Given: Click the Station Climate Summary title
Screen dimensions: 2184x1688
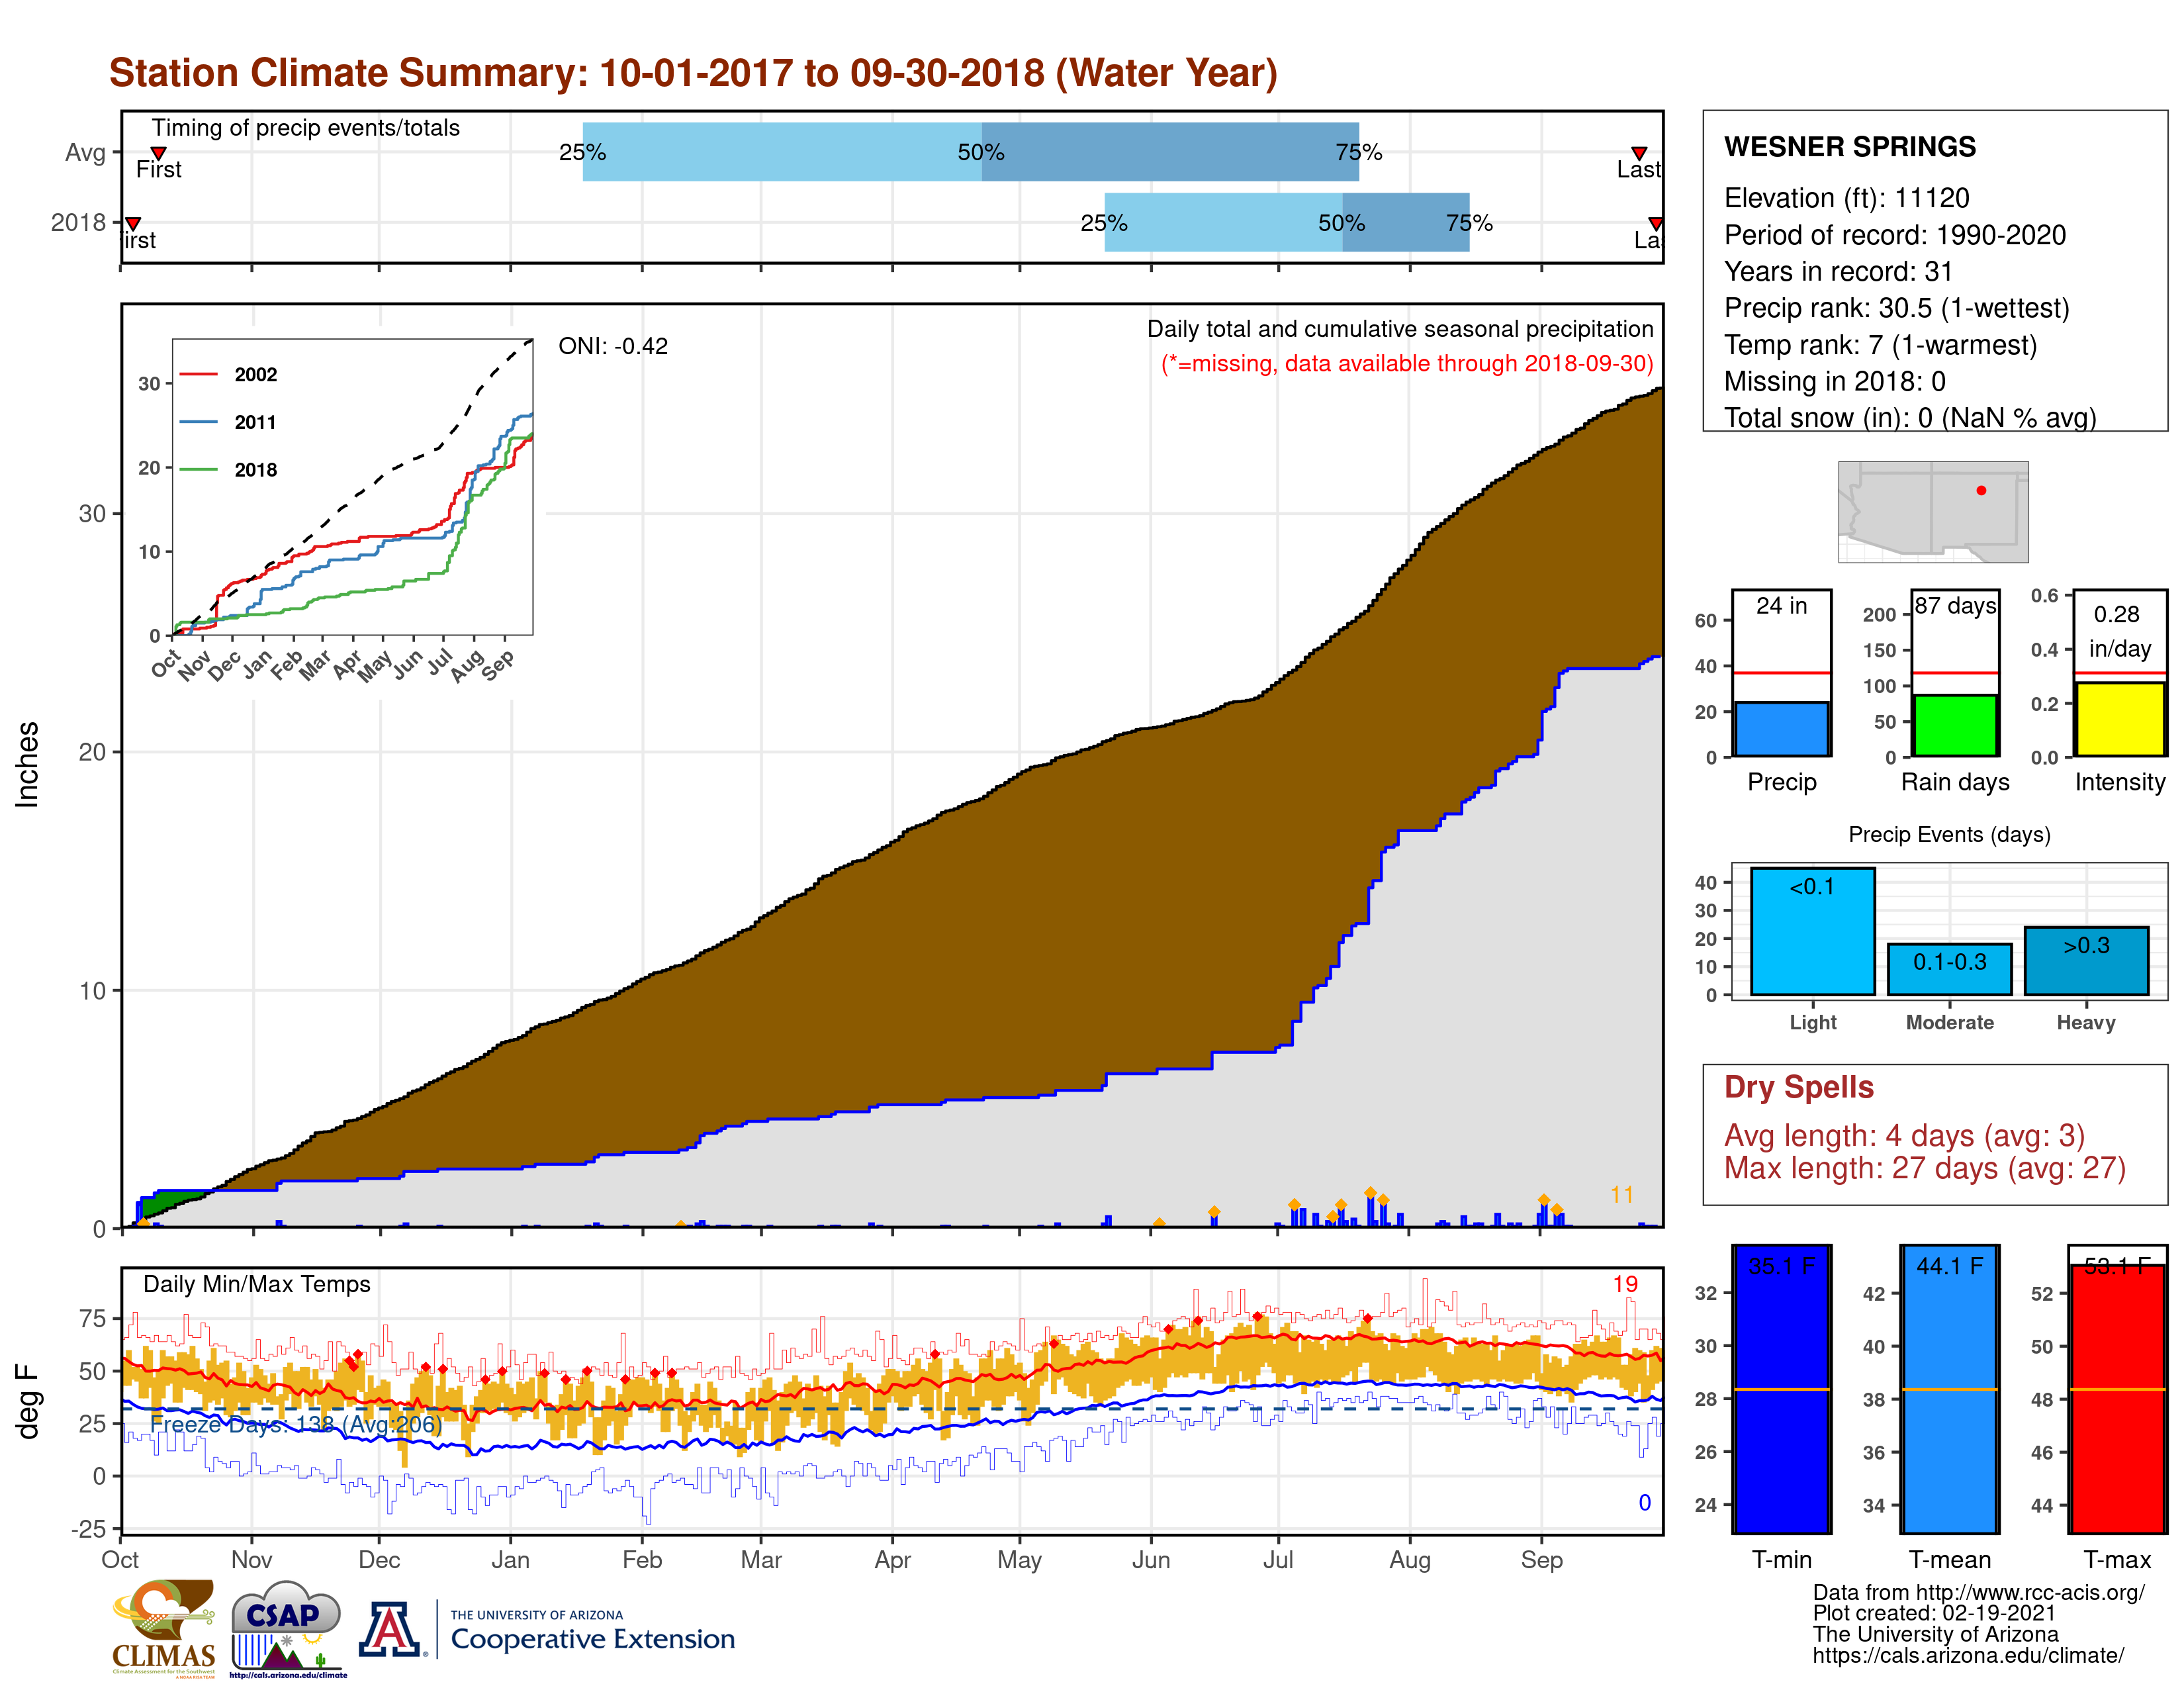Looking at the screenshot, I should pos(693,73).
